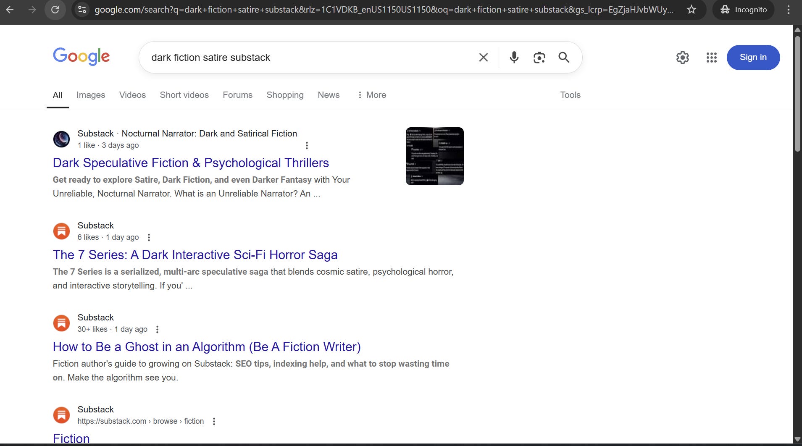Viewport: 802px width, 446px height.
Task: Click the page vertical scrollbar thumb
Action: (x=797, y=94)
